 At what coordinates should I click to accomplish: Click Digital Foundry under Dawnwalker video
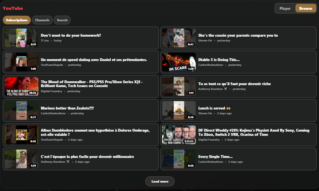[x=52, y=91]
